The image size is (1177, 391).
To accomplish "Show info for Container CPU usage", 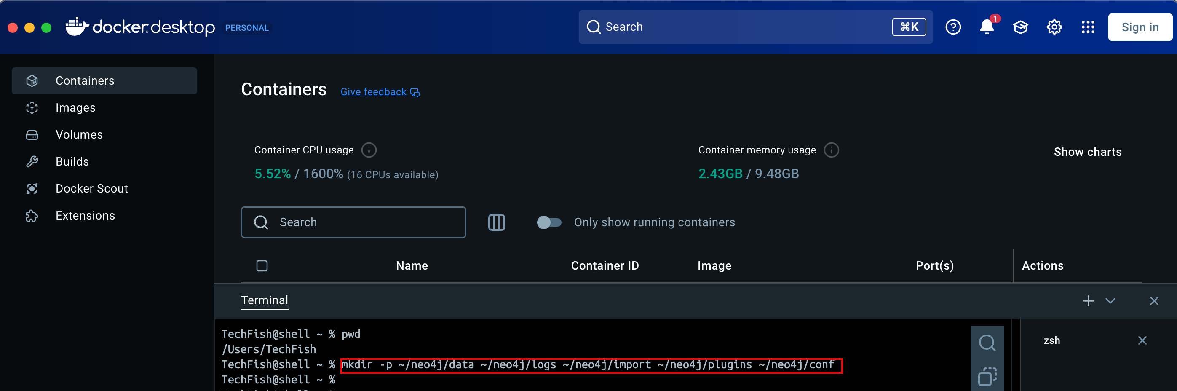I will [x=369, y=150].
